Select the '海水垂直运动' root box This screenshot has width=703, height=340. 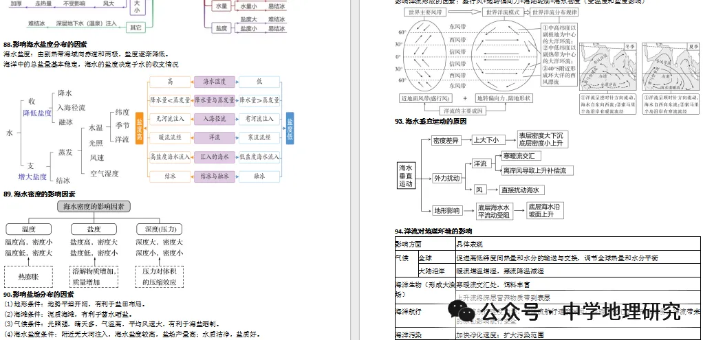tap(407, 176)
